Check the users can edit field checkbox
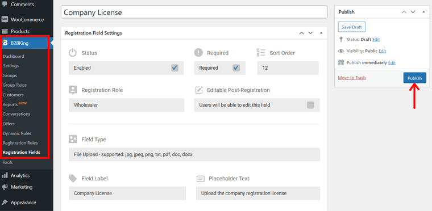Screen dimensions: 432x211 pos(310,105)
